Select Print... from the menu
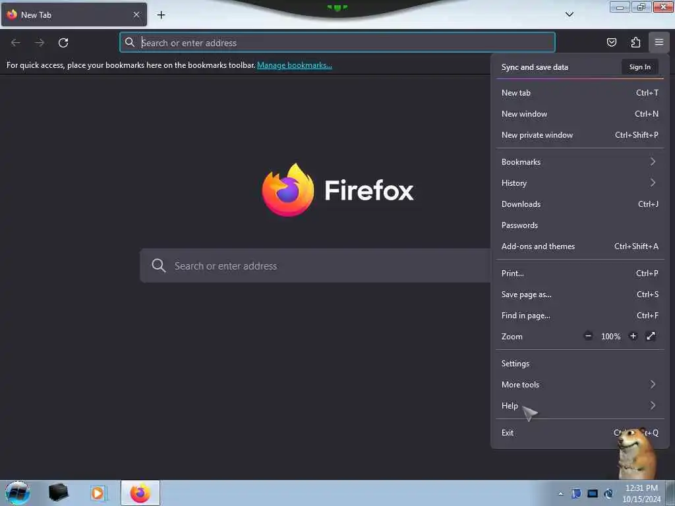The width and height of the screenshot is (675, 506). 580,273
